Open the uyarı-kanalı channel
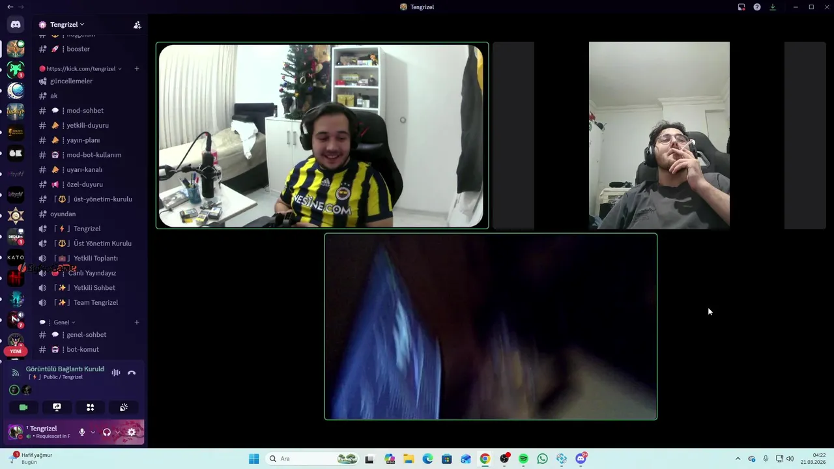Viewport: 834px width, 469px height. 90,169
